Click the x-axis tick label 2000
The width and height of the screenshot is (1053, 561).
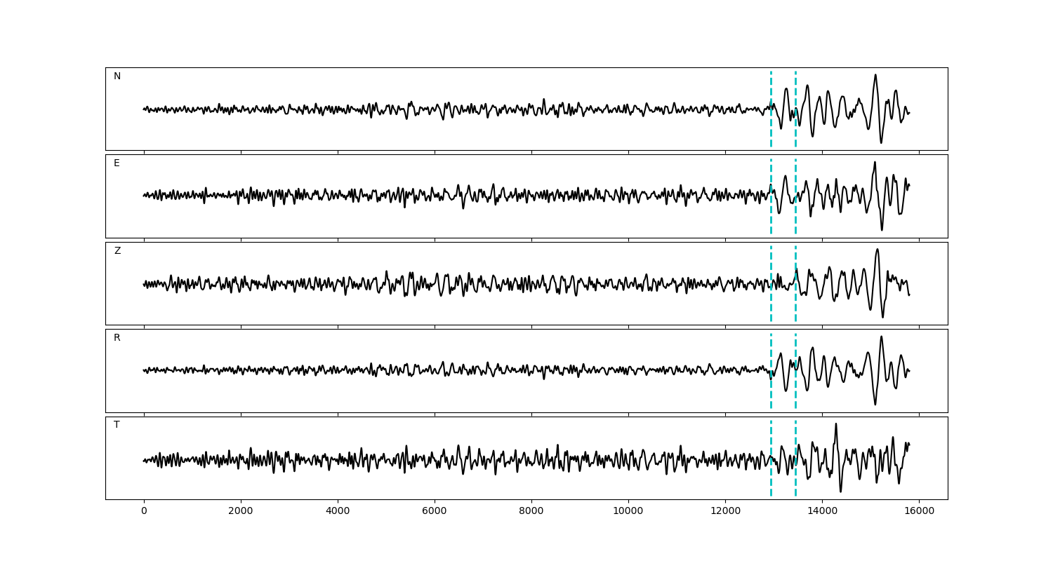point(241,511)
